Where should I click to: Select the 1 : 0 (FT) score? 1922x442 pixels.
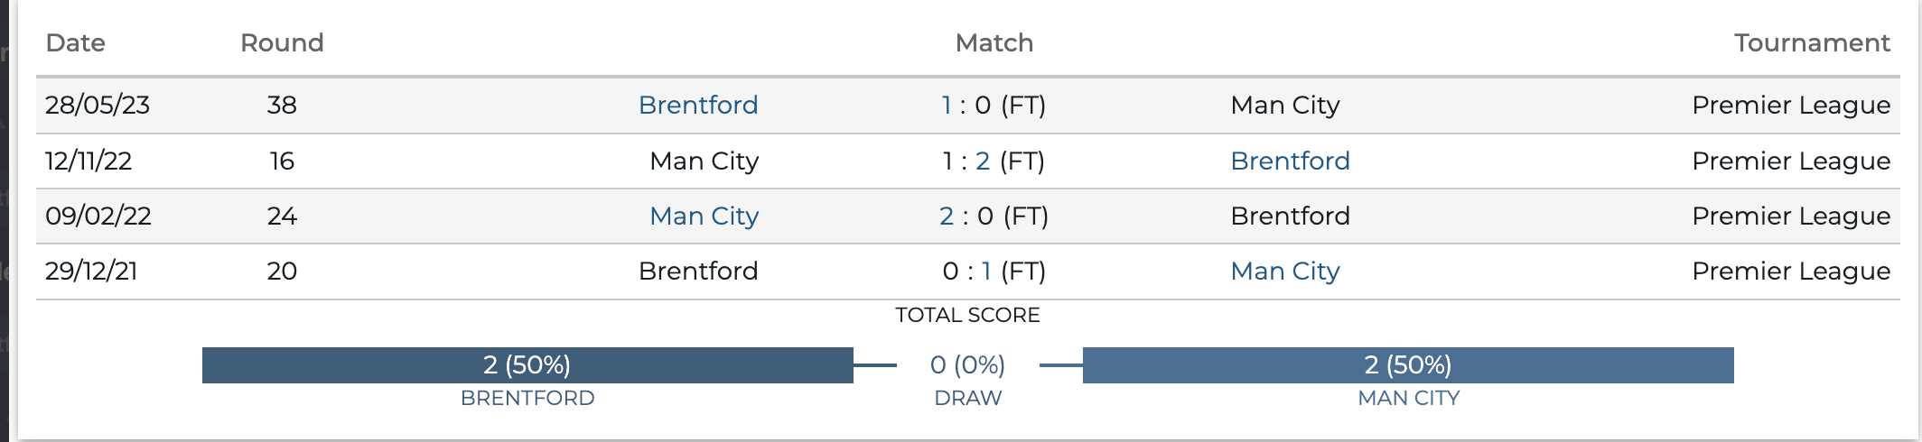click(994, 105)
